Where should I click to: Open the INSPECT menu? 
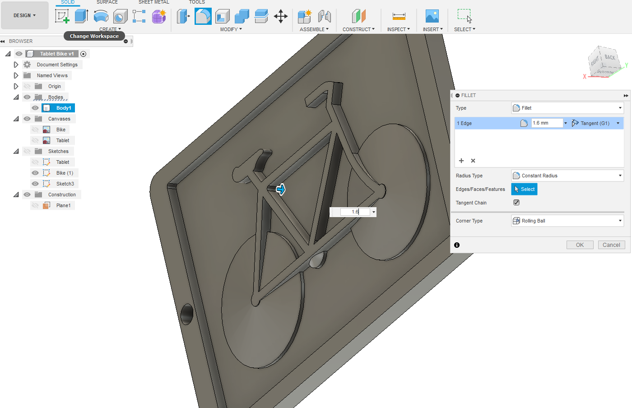pyautogui.click(x=399, y=29)
